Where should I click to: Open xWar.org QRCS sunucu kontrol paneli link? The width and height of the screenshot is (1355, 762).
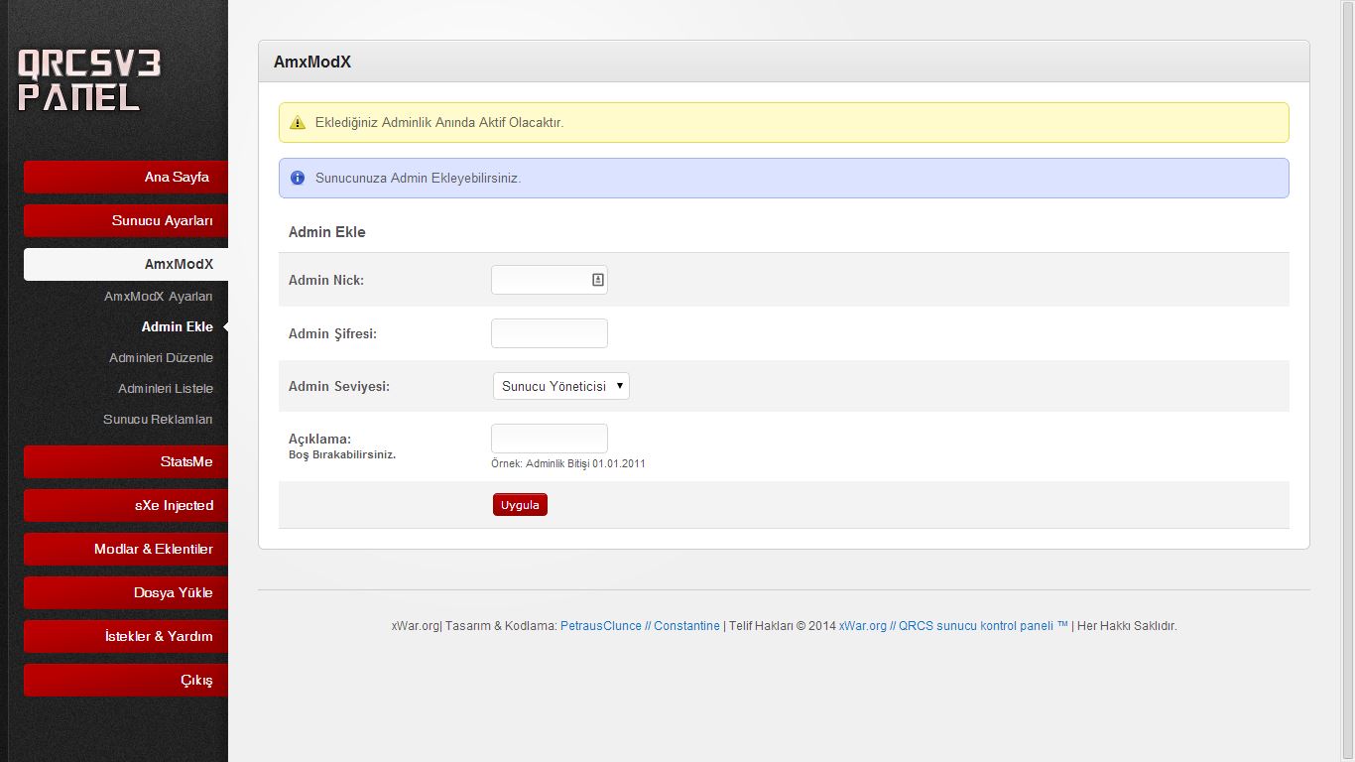pos(953,626)
